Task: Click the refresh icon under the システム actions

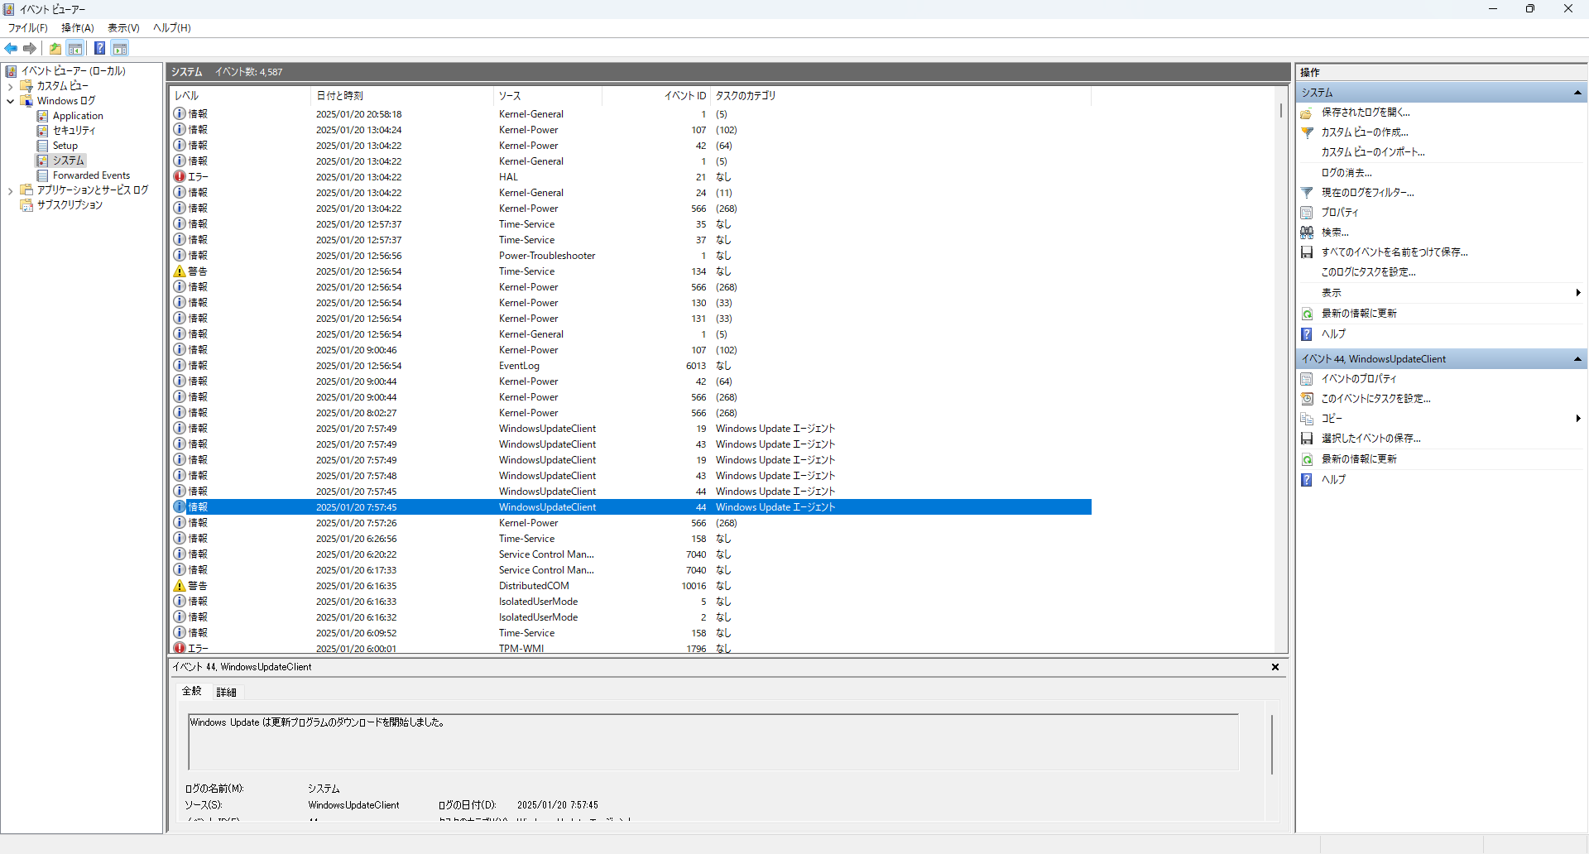Action: coord(1307,314)
